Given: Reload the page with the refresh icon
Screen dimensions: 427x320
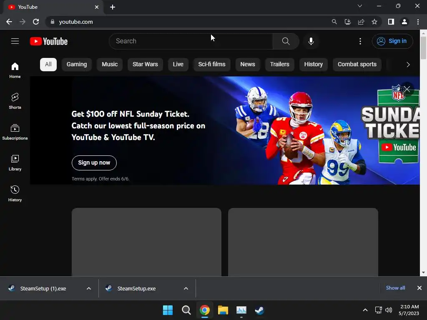Looking at the screenshot, I should (x=36, y=22).
